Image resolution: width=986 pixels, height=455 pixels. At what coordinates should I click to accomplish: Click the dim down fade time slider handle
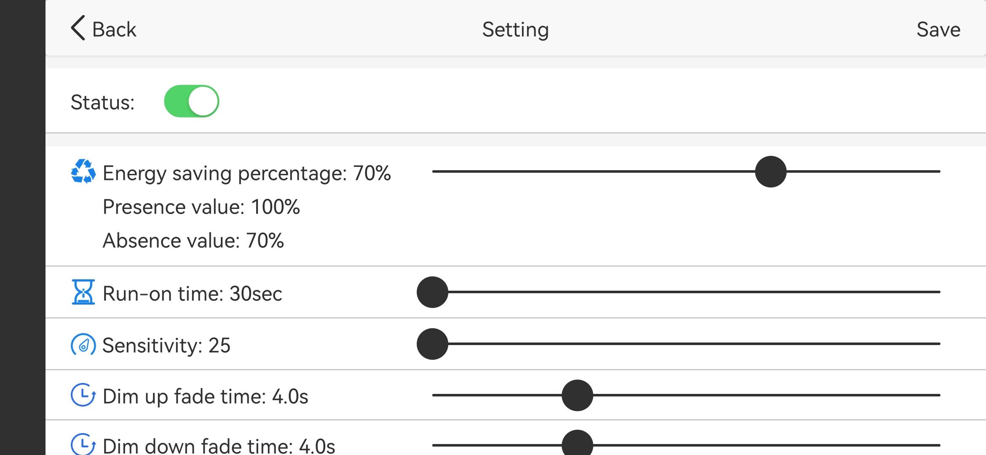(577, 442)
